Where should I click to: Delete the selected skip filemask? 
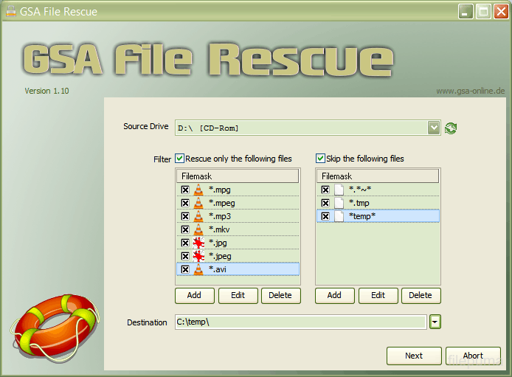click(420, 295)
